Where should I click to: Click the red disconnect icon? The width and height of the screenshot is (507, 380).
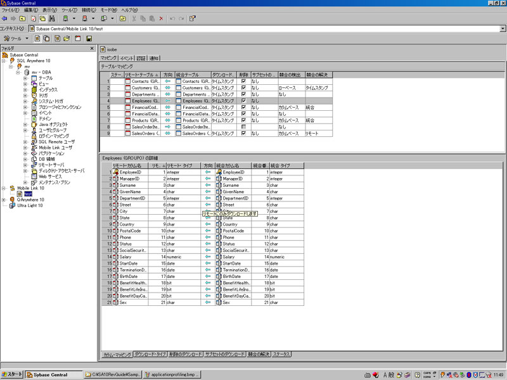click(x=84, y=19)
